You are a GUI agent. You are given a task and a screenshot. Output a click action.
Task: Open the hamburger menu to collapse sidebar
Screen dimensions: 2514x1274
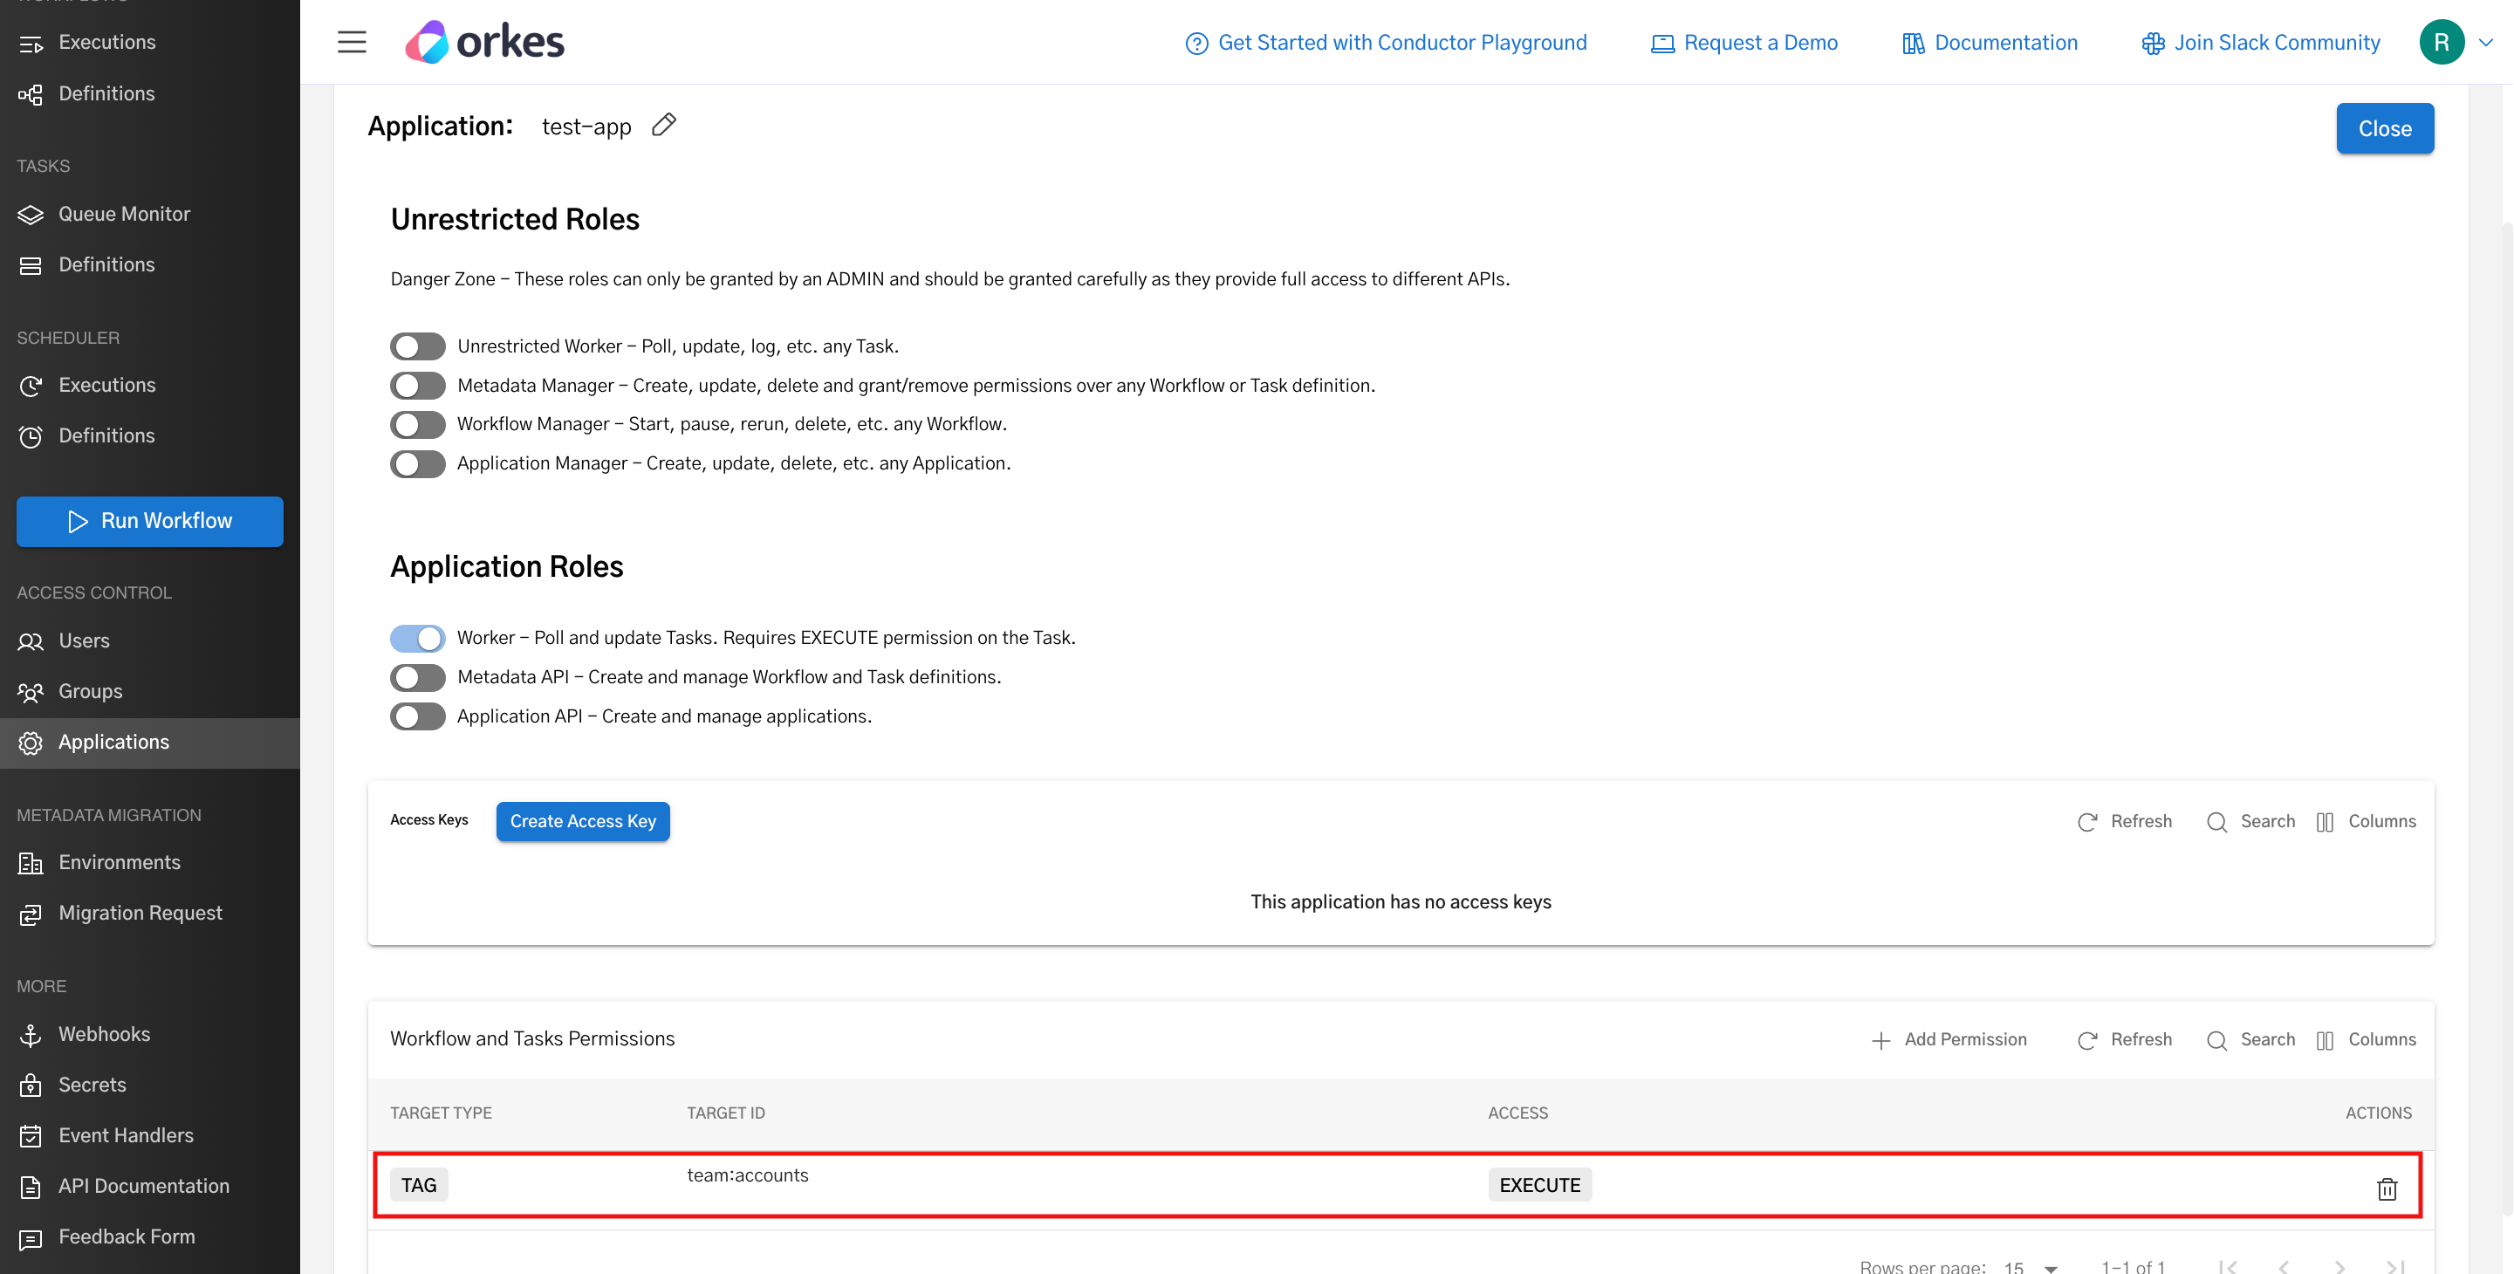pos(352,42)
